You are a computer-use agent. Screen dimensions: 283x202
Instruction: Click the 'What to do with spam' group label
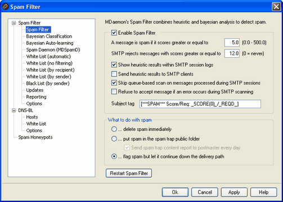(130, 120)
